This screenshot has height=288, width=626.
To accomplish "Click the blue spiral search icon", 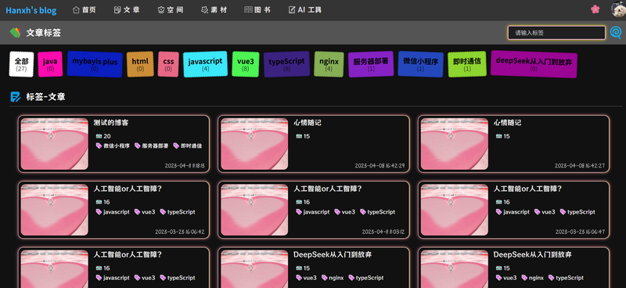I will (616, 33).
